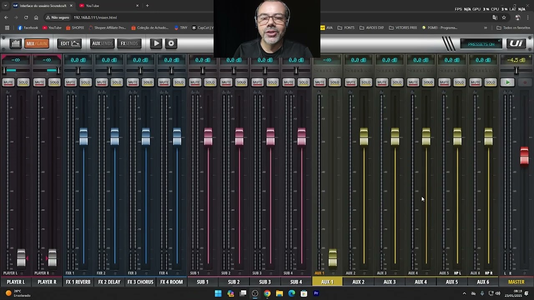
Task: Switch to the YouTube browser tab
Action: pyautogui.click(x=108, y=6)
